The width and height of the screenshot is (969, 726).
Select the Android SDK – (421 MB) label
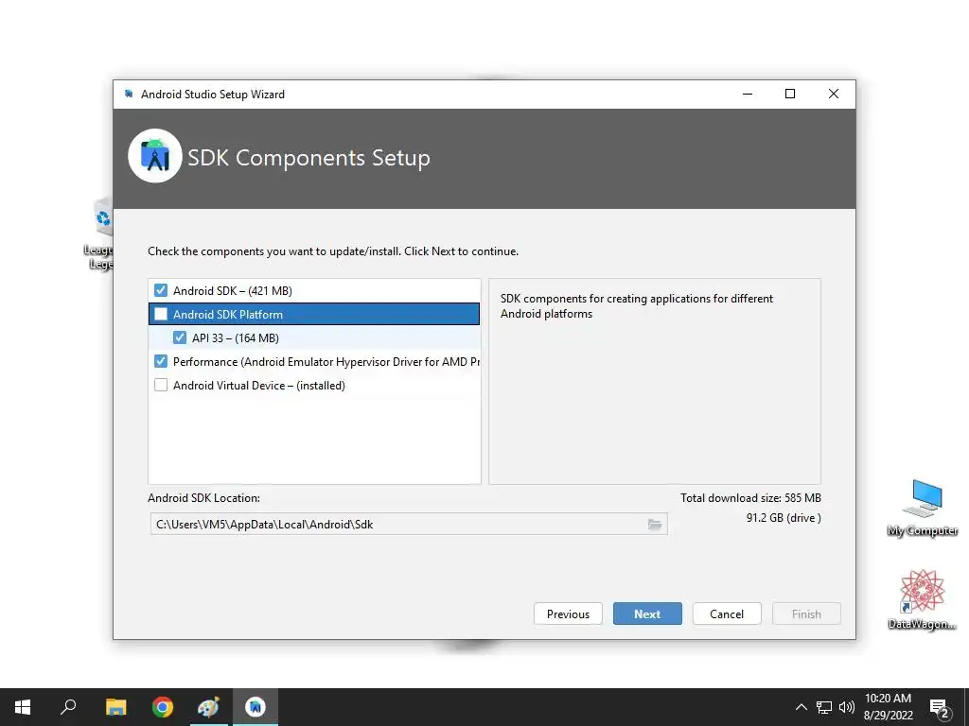click(233, 291)
